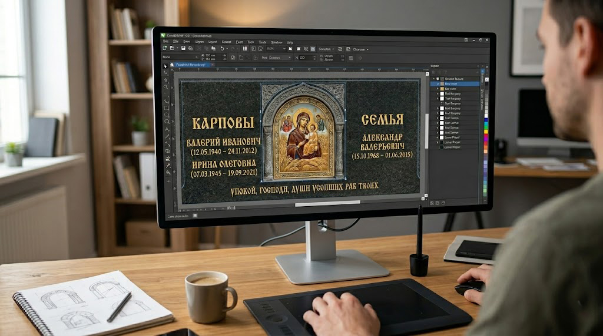Screen dimensions: 603x336
Task: Click the New document icon in toolbar
Action: [165, 48]
